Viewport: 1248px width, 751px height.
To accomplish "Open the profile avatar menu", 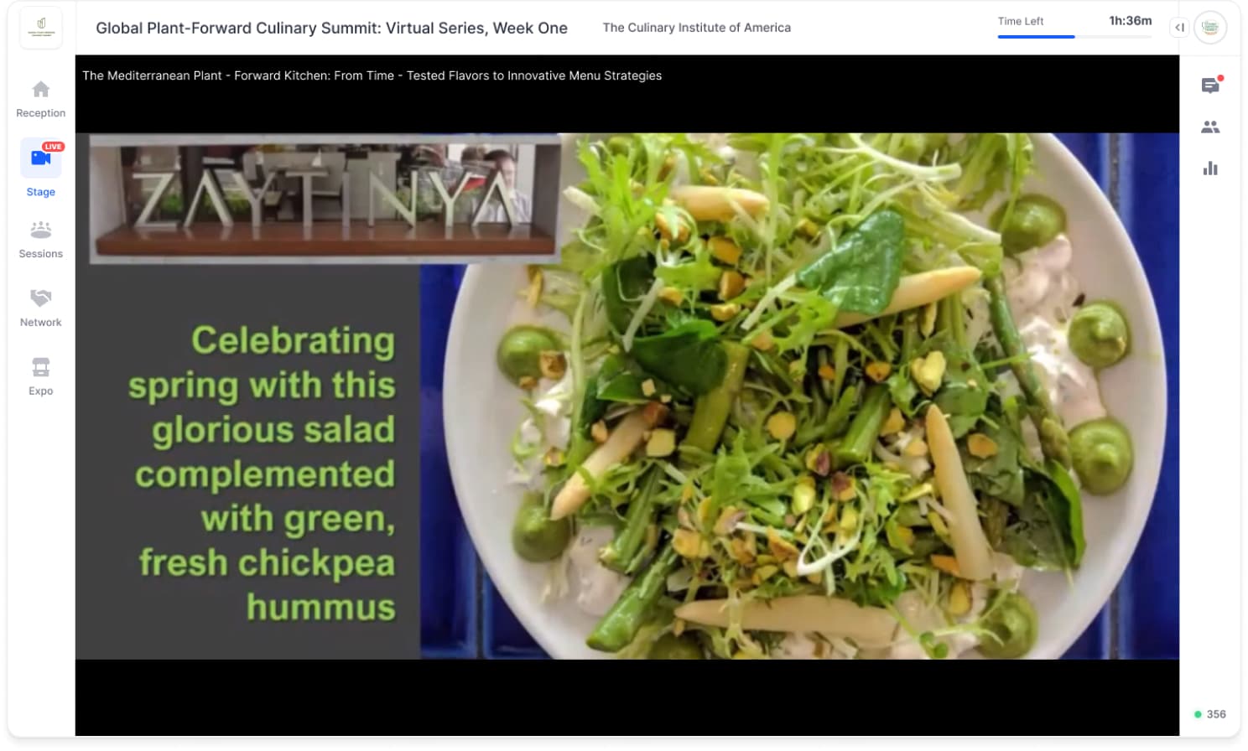I will pyautogui.click(x=1210, y=28).
